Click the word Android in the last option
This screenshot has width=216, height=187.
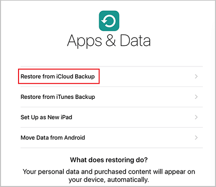[x=75, y=138]
